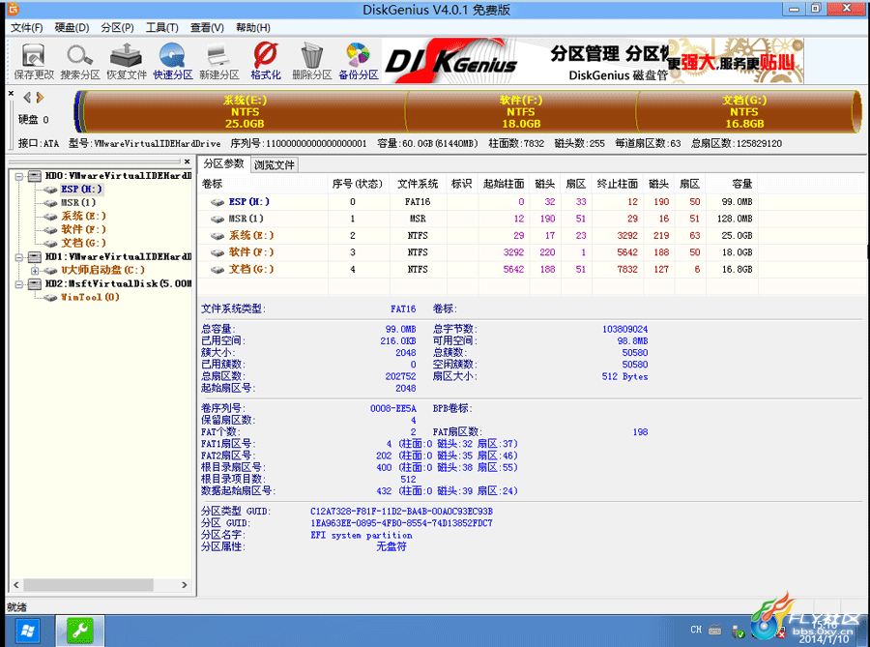This screenshot has width=870, height=647.
Task: Open the 备份分区 backup partition tool
Action: pos(359,62)
